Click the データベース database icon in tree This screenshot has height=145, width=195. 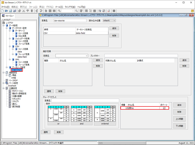tap(13, 31)
